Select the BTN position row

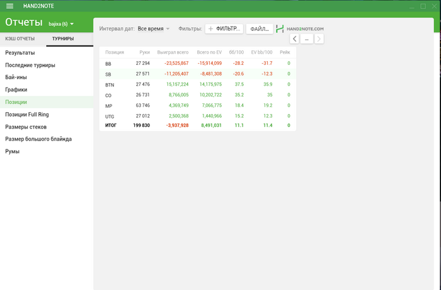click(197, 84)
